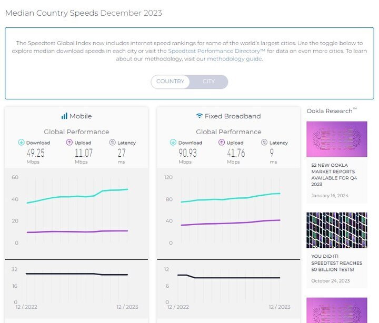Image resolution: width=379 pixels, height=323 pixels.
Task: Select the COUNTRY toggle option
Action: (171, 82)
